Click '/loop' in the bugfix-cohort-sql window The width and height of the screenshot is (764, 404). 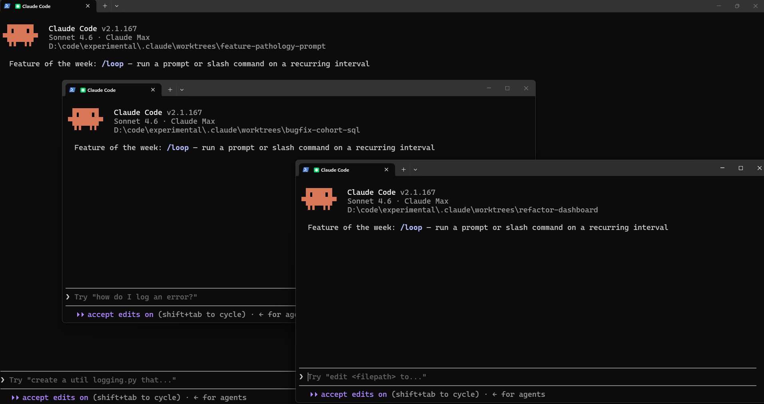click(178, 148)
